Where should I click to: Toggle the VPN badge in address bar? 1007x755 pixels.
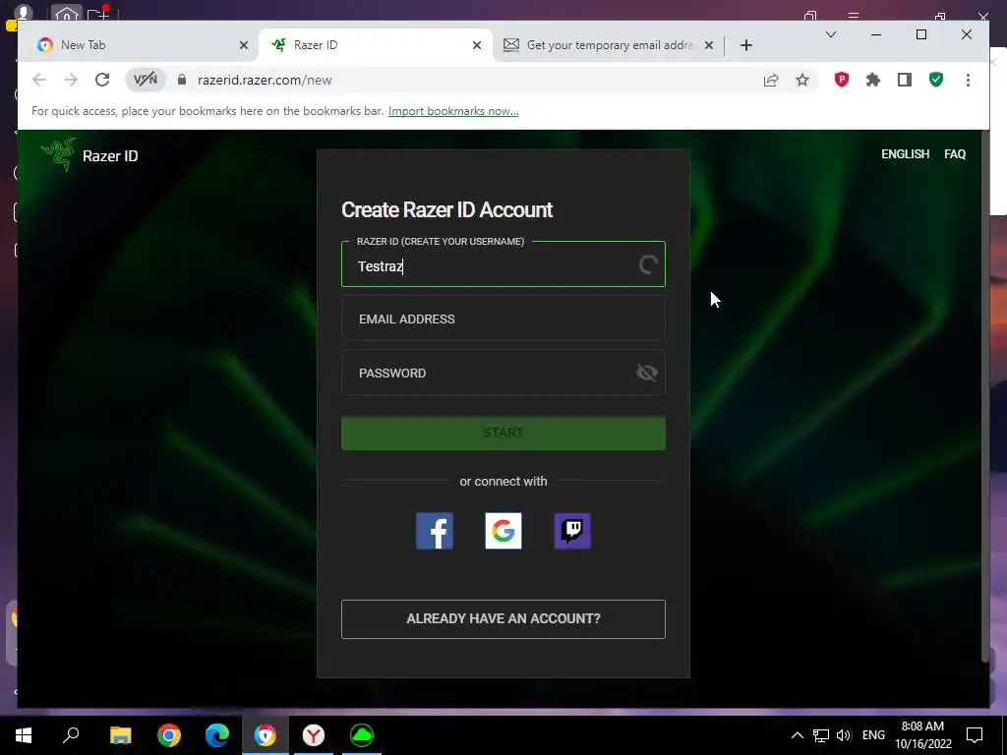point(146,80)
